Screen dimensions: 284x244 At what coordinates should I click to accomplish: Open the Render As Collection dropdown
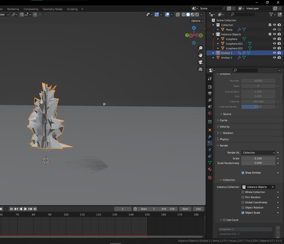click(258, 153)
